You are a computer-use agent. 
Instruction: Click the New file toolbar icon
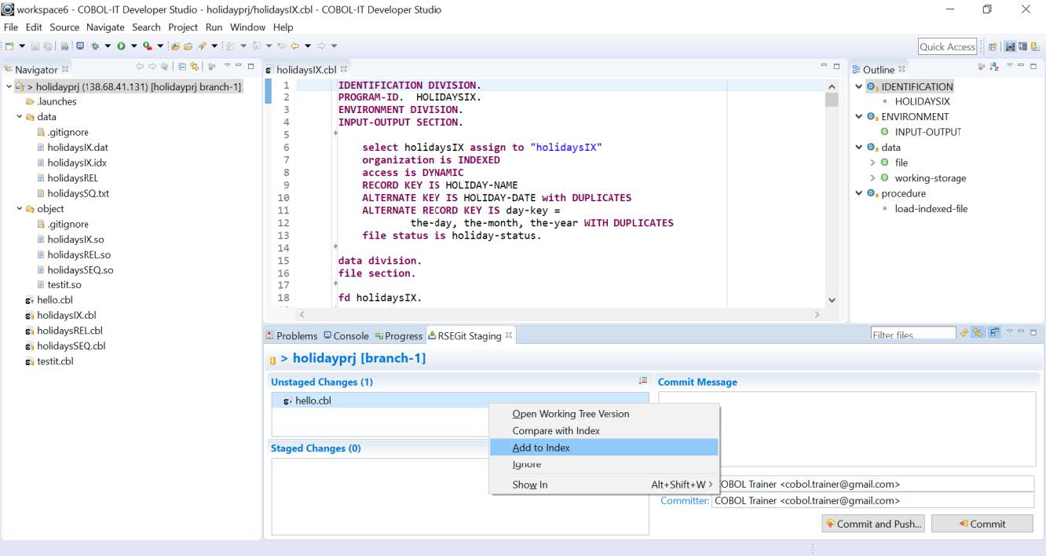[x=9, y=46]
